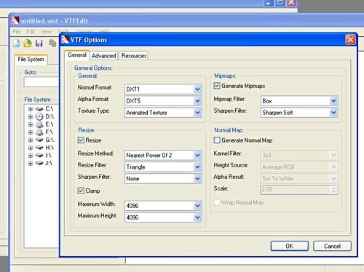This screenshot has width=364, height=272.
Task: Open the View menu in VTFEdit
Action: (x=46, y=31)
